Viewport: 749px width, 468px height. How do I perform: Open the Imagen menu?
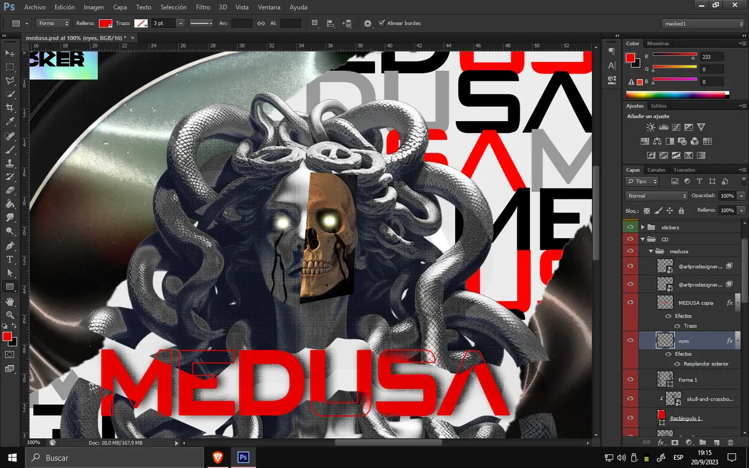pyautogui.click(x=94, y=8)
